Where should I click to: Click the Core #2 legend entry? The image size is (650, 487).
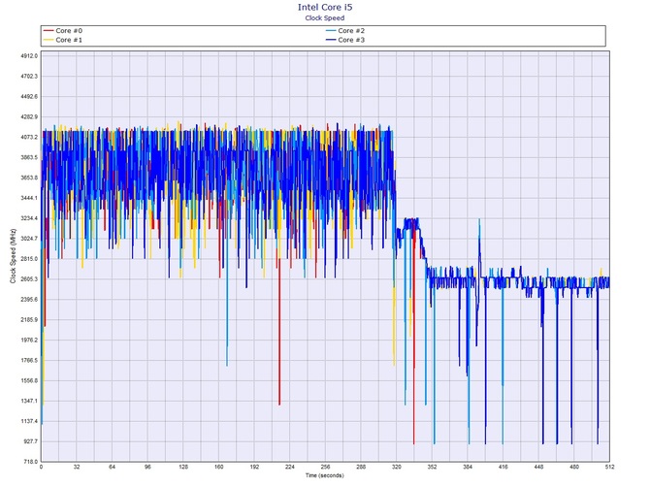345,31
